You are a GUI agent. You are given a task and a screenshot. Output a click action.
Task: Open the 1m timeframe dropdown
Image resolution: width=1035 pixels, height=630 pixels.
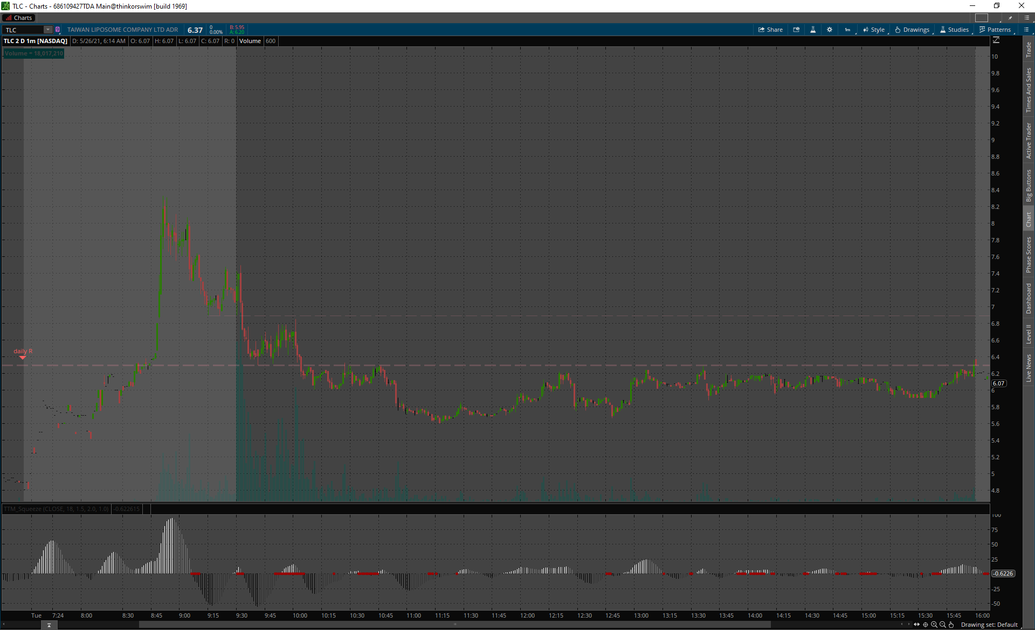tap(848, 30)
